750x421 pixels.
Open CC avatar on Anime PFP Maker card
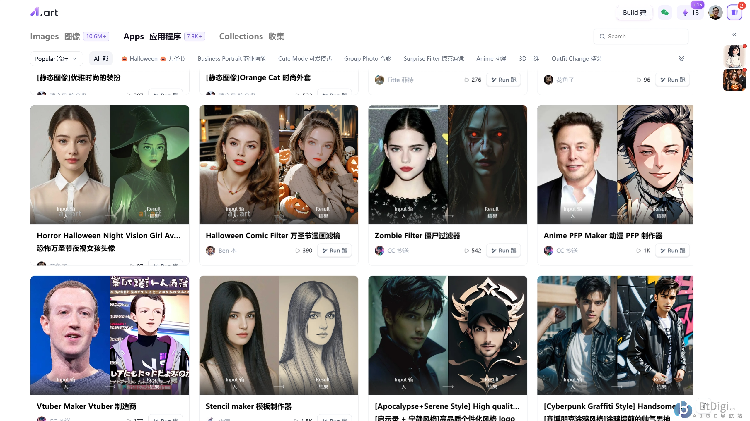(x=548, y=251)
